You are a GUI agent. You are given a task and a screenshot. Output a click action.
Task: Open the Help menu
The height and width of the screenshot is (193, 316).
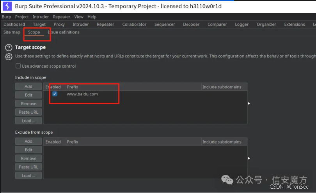(x=92, y=17)
